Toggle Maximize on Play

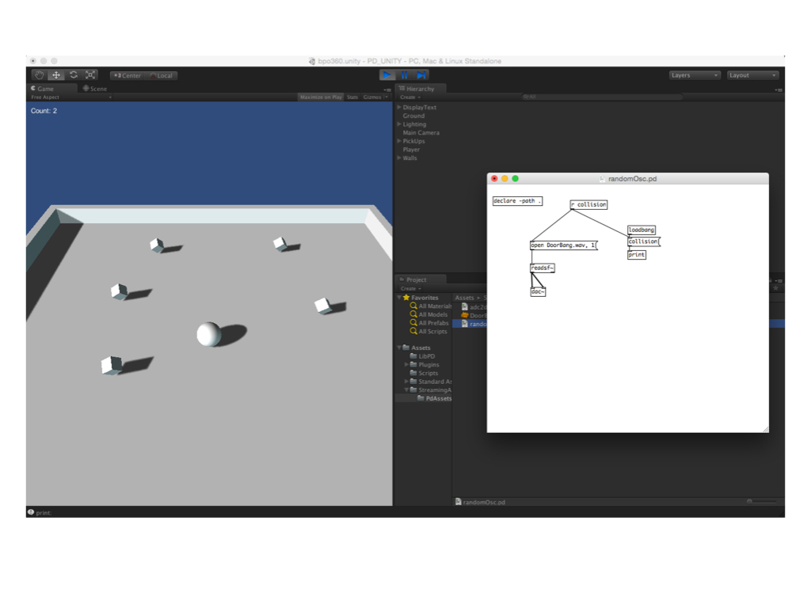321,97
